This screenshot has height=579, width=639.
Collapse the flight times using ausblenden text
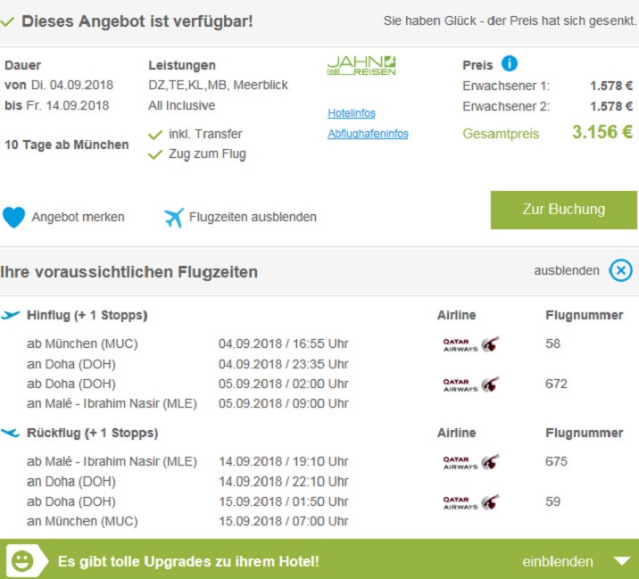pos(567,271)
